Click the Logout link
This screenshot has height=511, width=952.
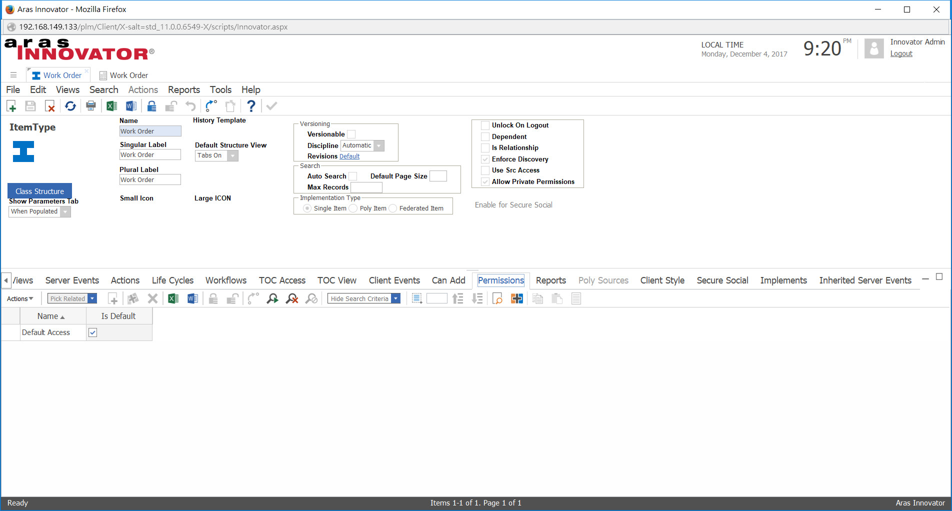coord(901,53)
